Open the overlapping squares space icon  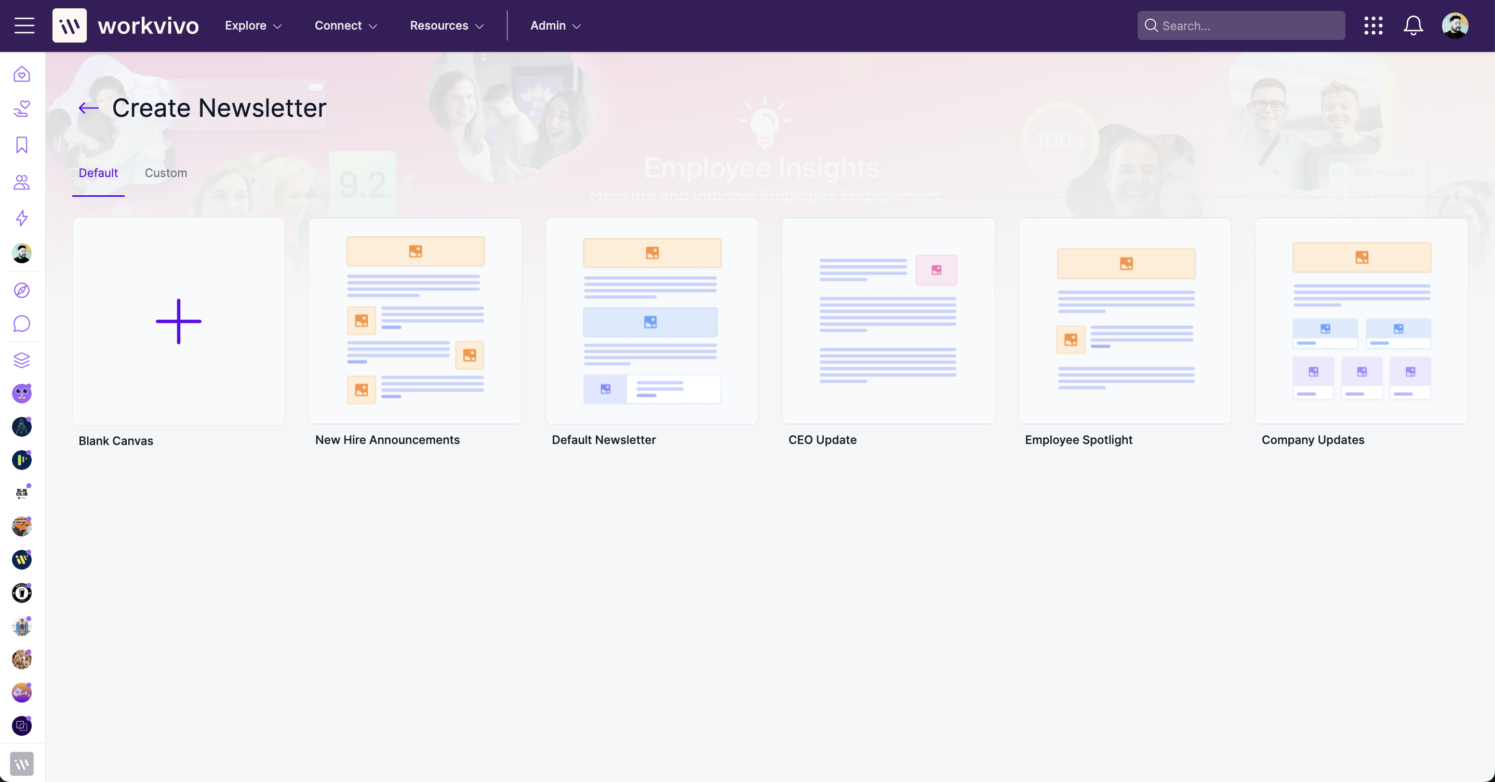click(21, 726)
